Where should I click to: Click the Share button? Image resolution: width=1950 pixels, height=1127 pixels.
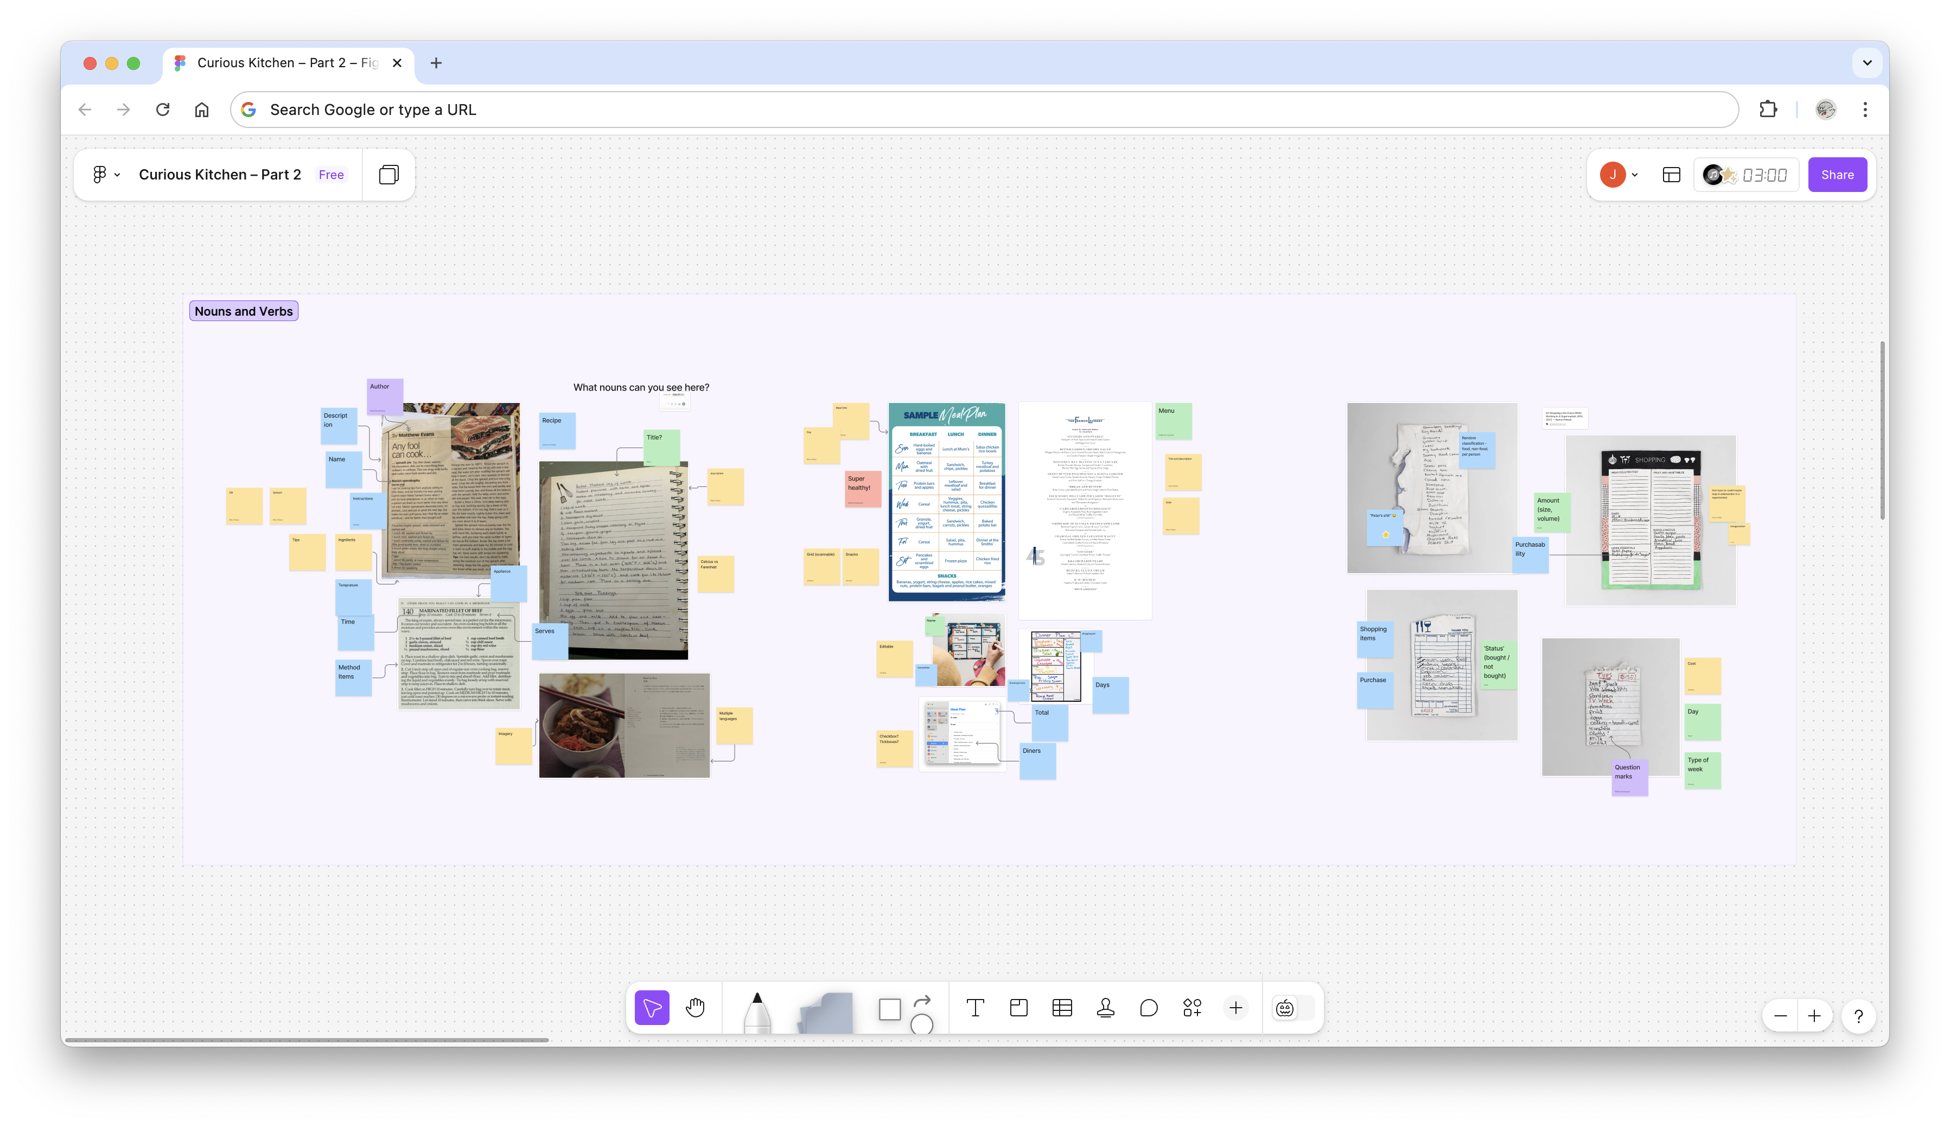pyautogui.click(x=1837, y=174)
